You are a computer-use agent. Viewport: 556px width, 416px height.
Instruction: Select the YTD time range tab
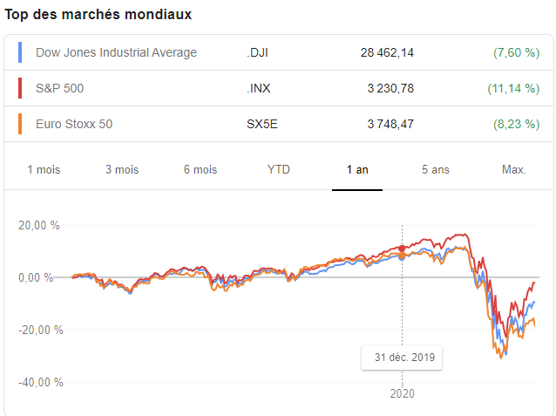tap(279, 170)
